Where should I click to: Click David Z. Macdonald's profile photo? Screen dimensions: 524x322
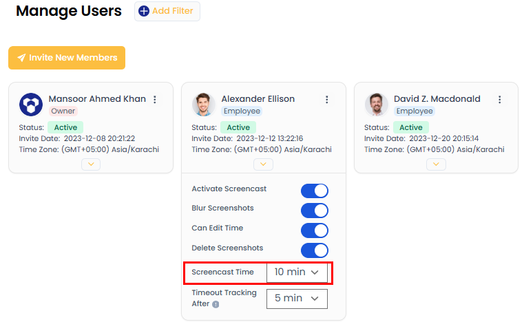tap(376, 105)
